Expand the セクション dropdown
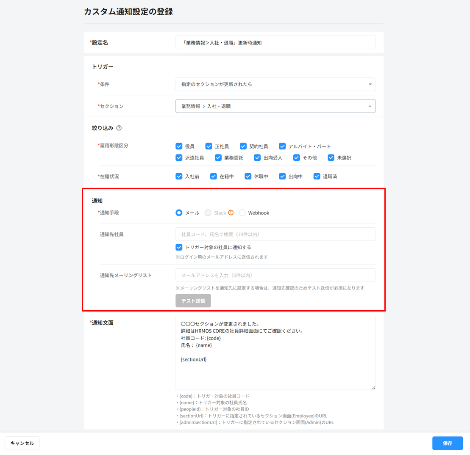 click(x=275, y=106)
